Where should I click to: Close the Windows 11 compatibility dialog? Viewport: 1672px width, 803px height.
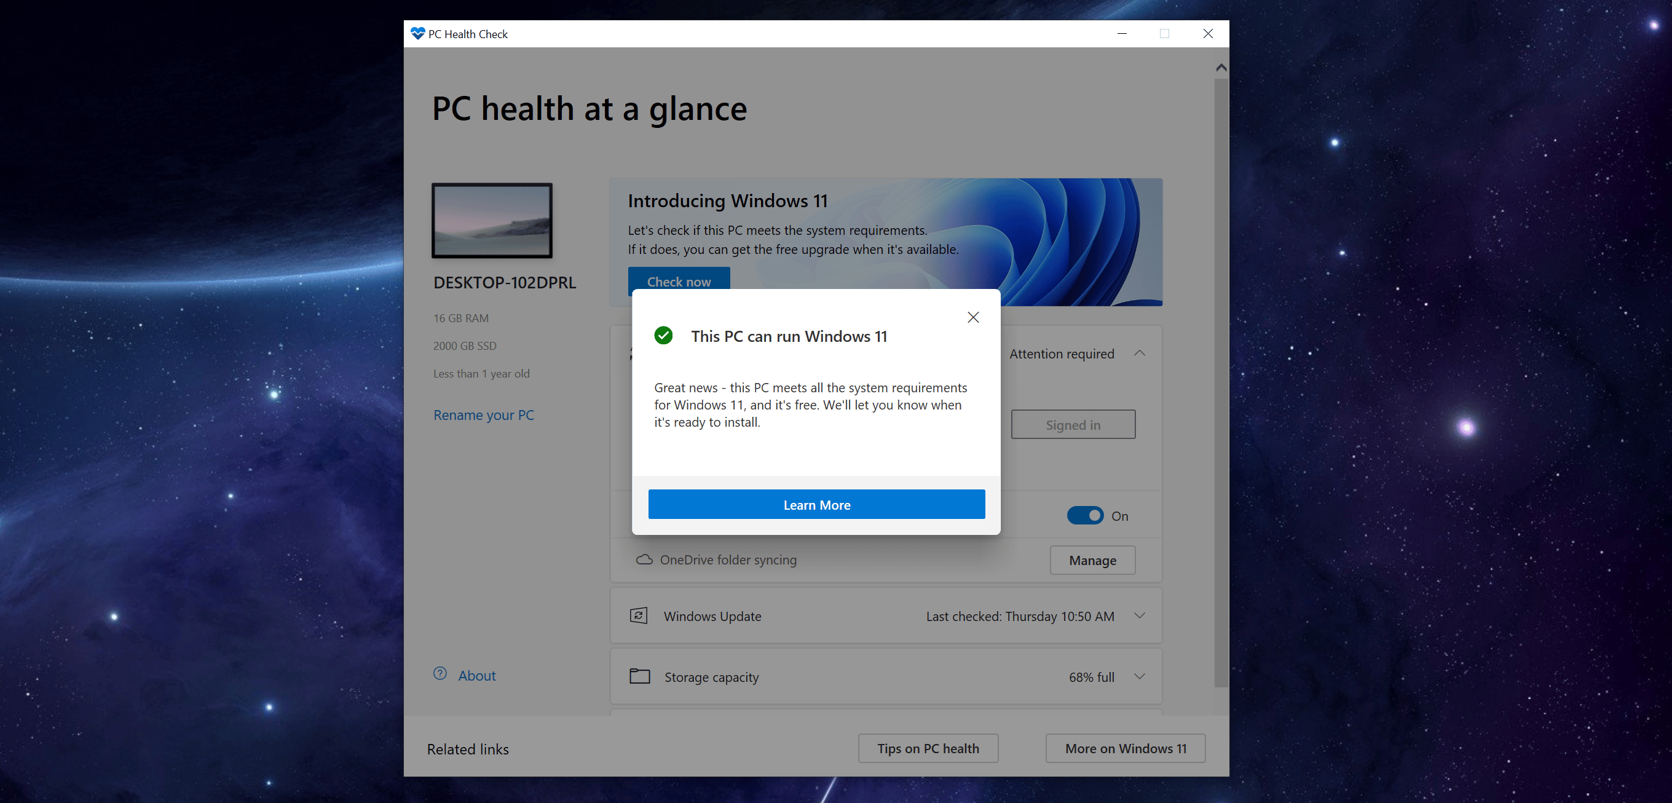click(972, 317)
